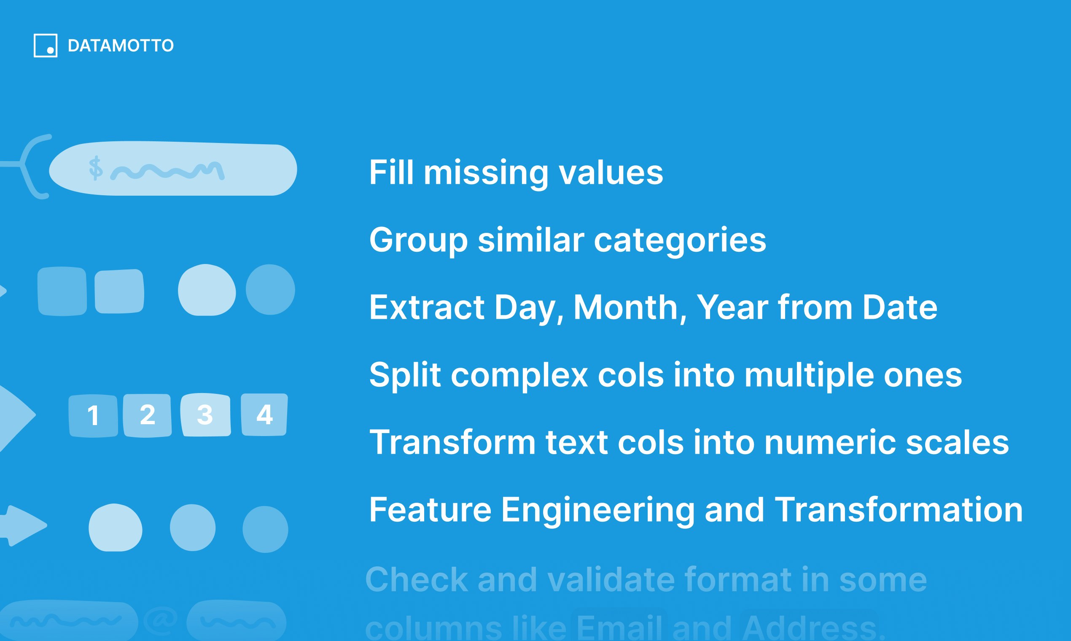Click the Datamotto square logo icon
1071x641 pixels.
pos(46,46)
